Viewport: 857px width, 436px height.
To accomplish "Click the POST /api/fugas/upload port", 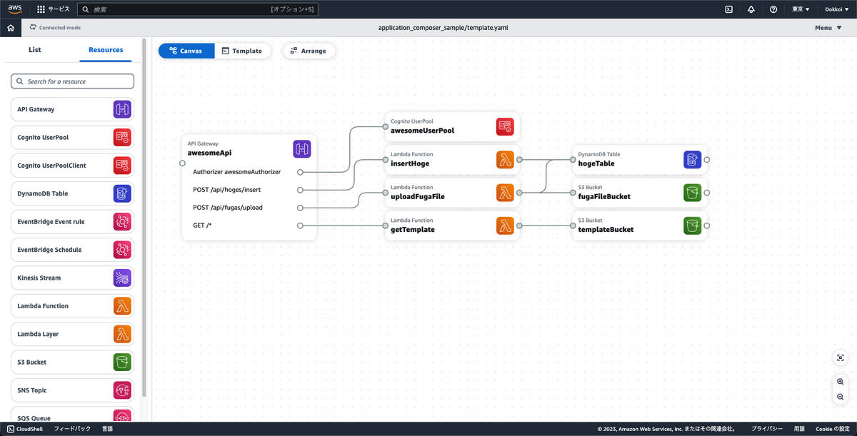I will click(300, 208).
